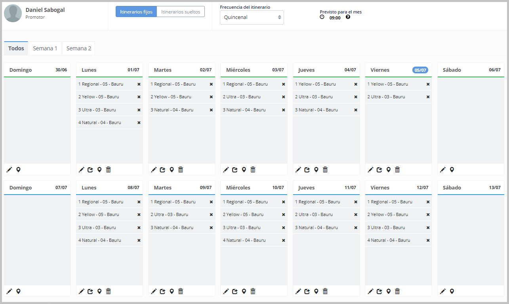
Task: Remove '2 Ultra - 03 - Bauru' from Martes 09/07
Action: 211,215
